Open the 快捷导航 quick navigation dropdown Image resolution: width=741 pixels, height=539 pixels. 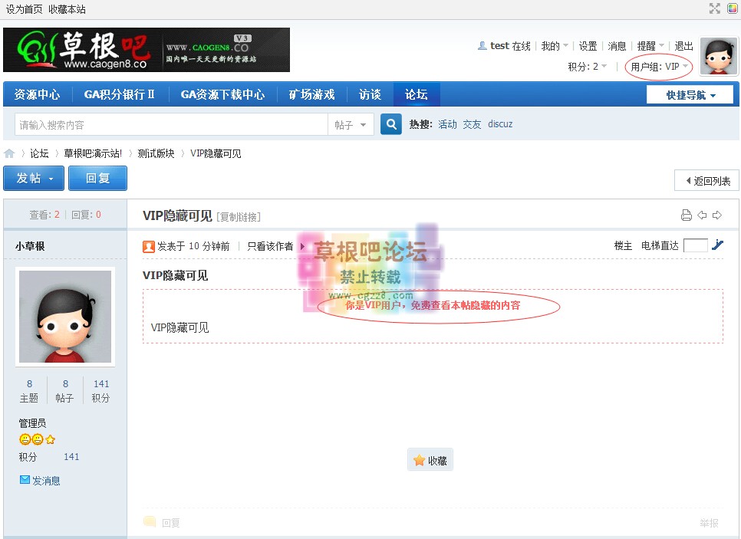(x=690, y=95)
